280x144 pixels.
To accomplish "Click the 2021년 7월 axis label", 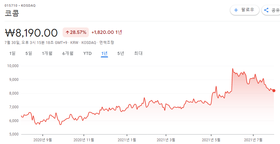I will [x=253, y=140].
